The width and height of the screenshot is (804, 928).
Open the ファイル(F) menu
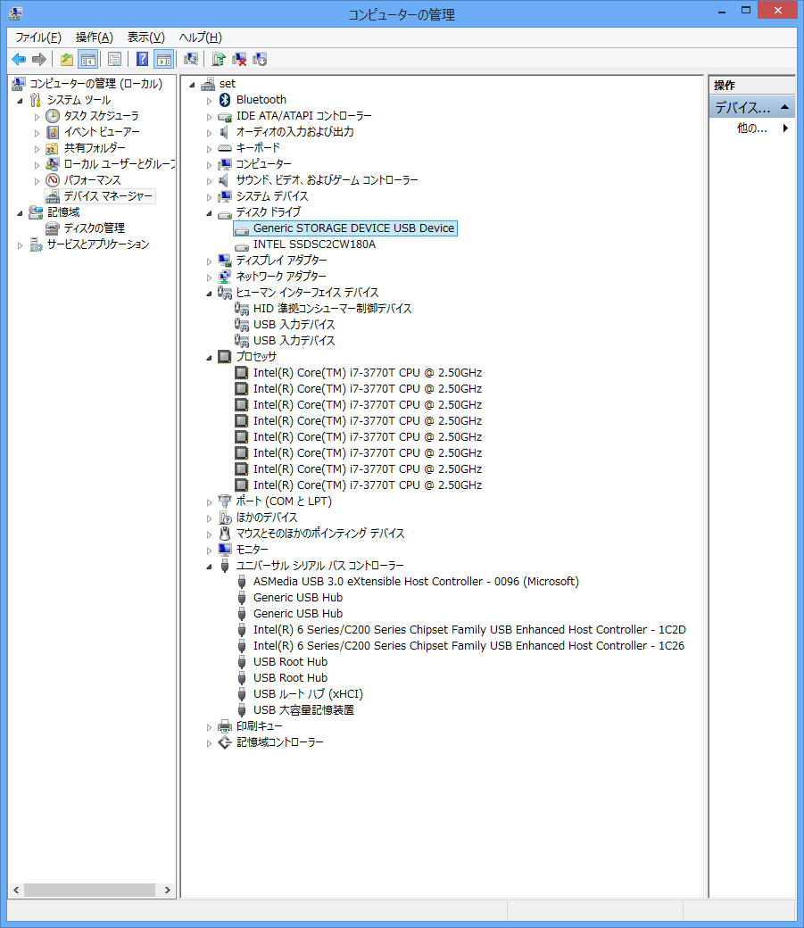[x=38, y=37]
